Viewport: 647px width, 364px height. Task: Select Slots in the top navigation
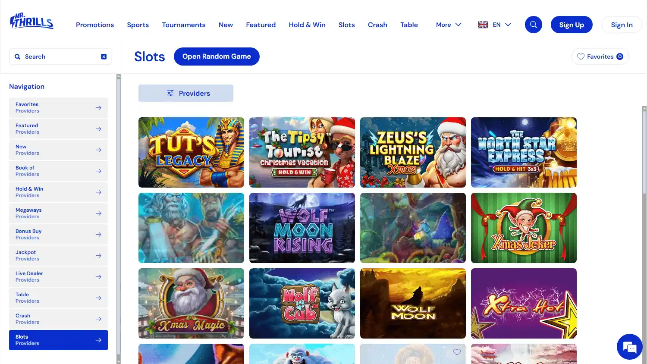(x=346, y=25)
